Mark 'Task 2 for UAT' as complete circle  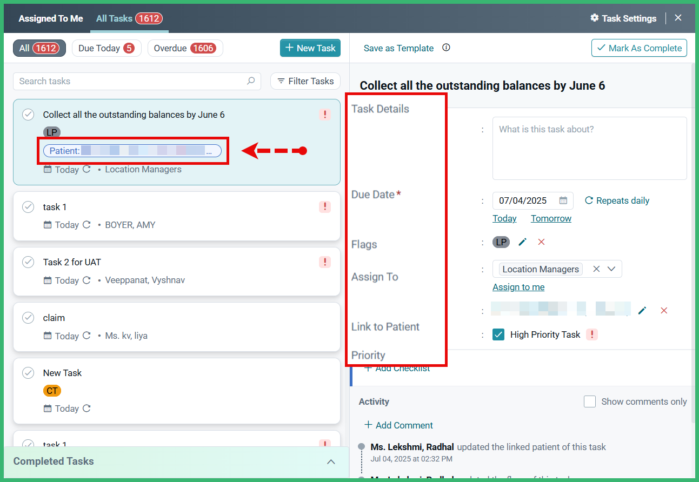[28, 262]
